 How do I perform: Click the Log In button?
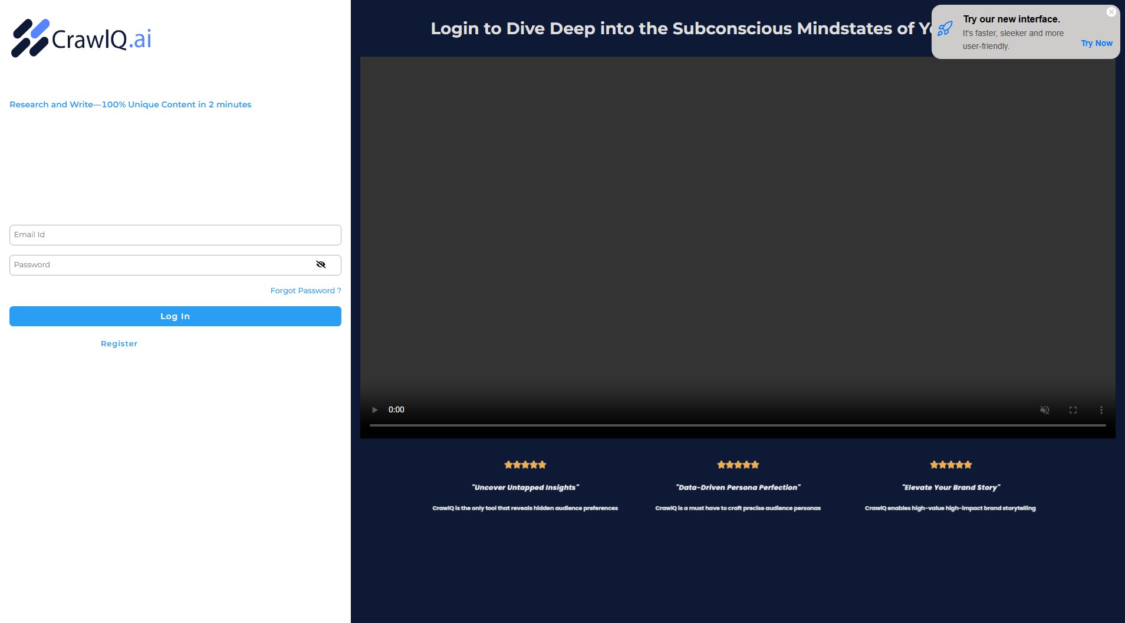click(x=175, y=316)
